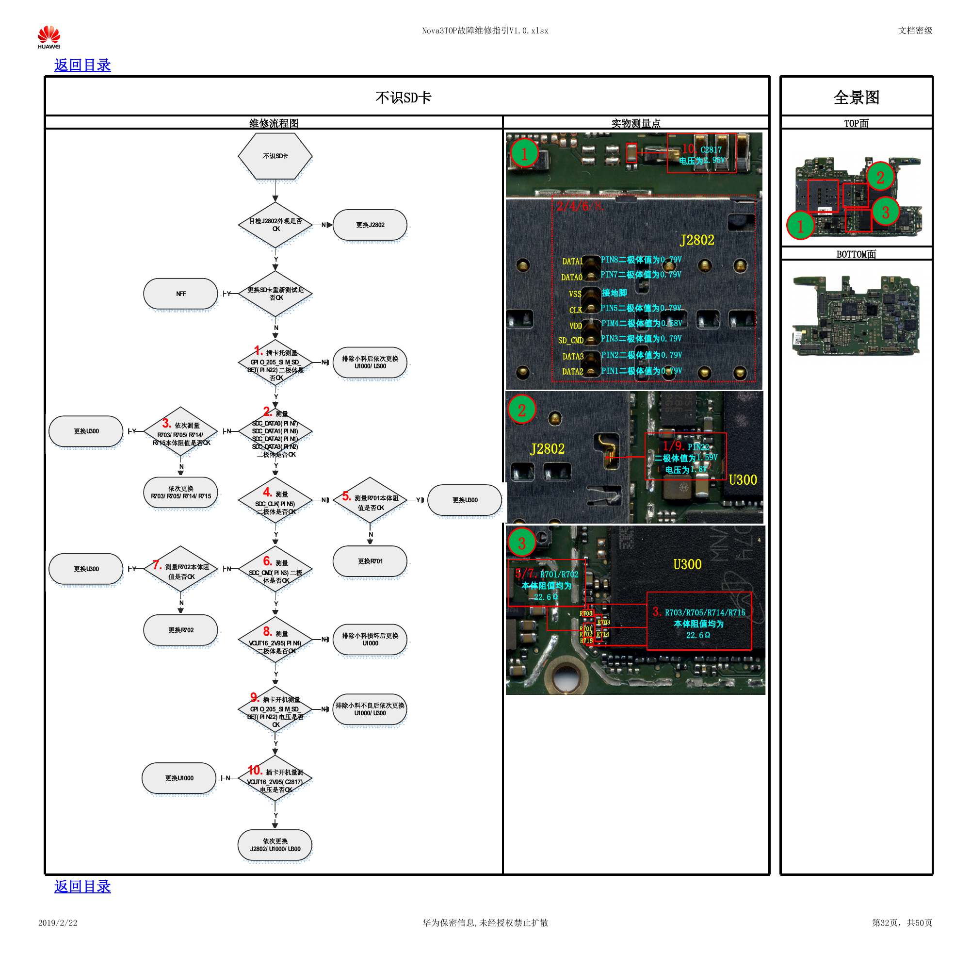
Task: Click the 更换R701 node
Action: coord(370,561)
